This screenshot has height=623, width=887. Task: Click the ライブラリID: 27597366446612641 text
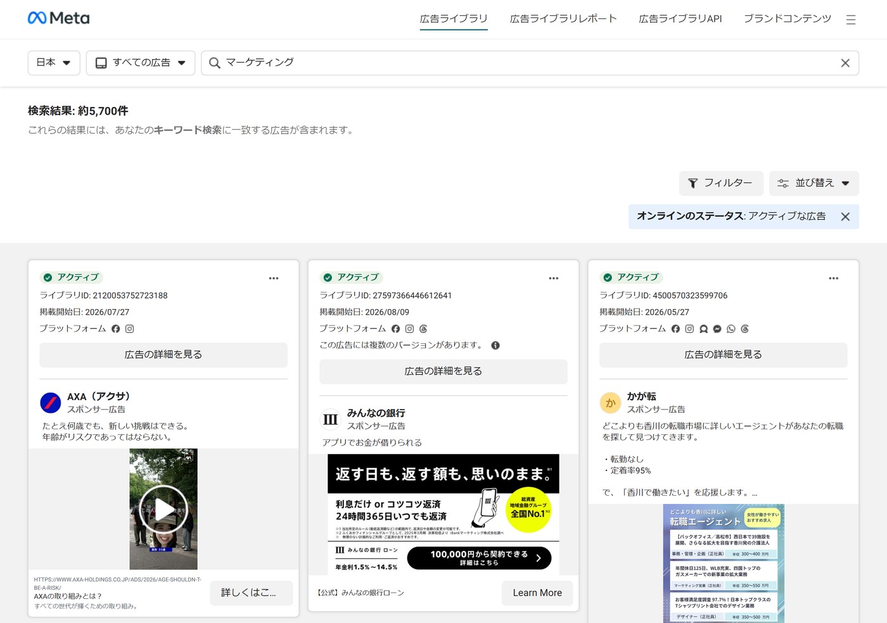[x=386, y=296]
